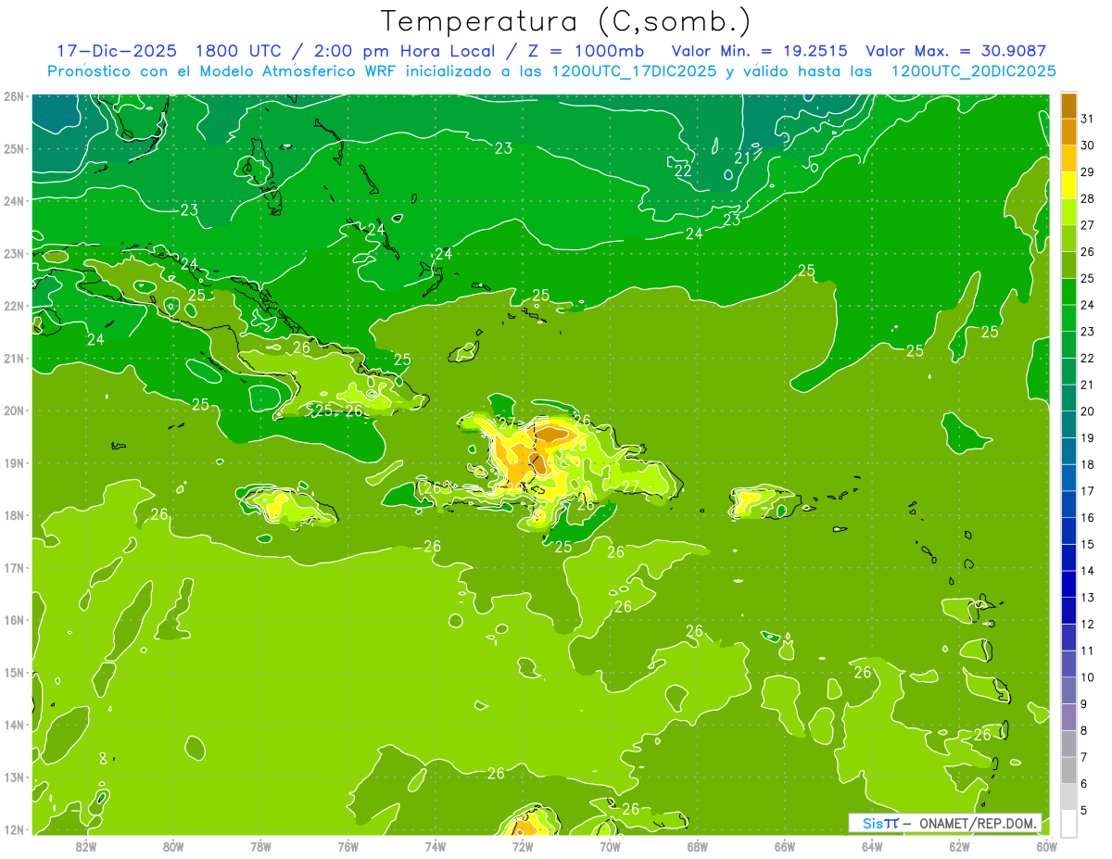The image size is (1112, 859).
Task: Click the 25N latitude axis label
Action: pyautogui.click(x=14, y=148)
